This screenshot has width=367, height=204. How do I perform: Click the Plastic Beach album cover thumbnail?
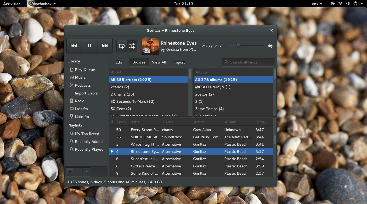click(150, 46)
